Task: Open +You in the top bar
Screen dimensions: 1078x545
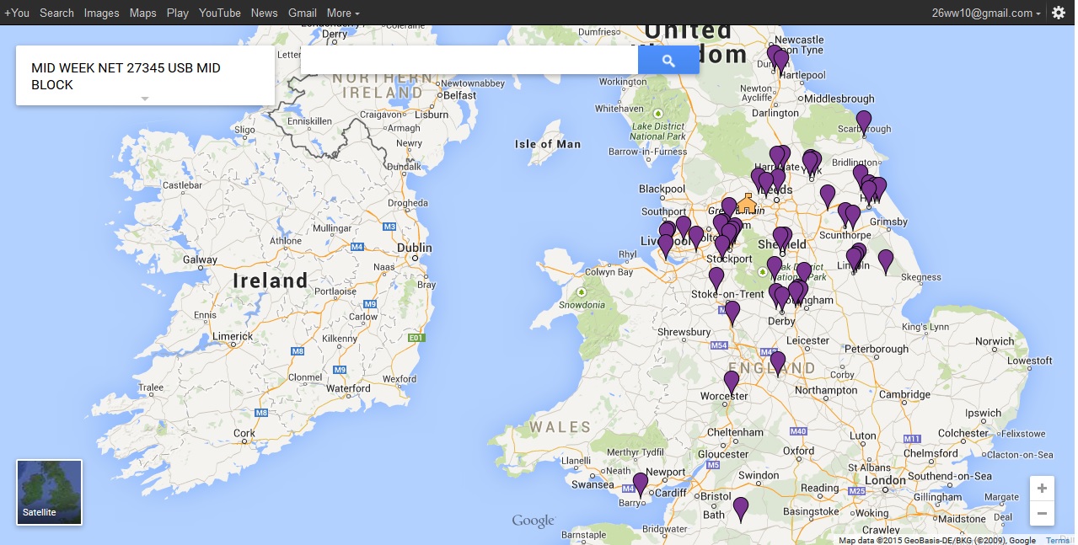Action: (16, 13)
